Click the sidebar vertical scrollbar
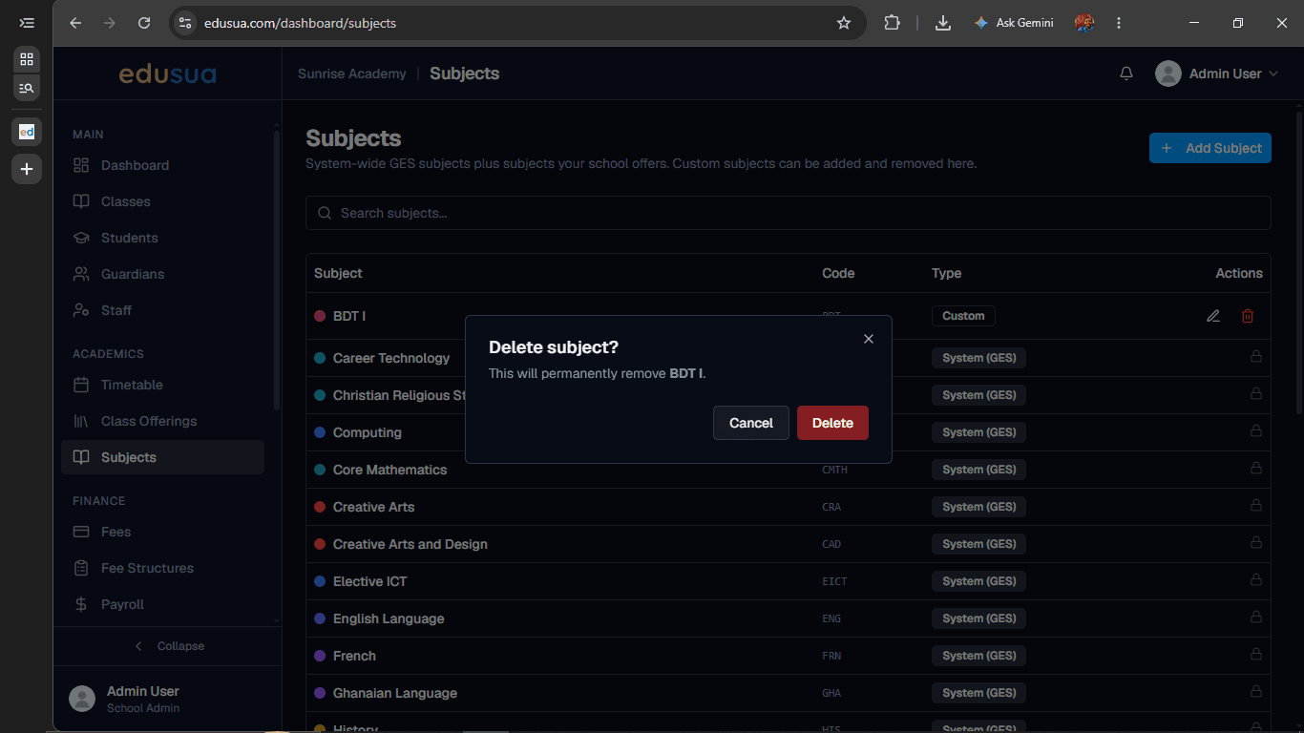Screen dimensions: 1304x733 tap(277, 270)
